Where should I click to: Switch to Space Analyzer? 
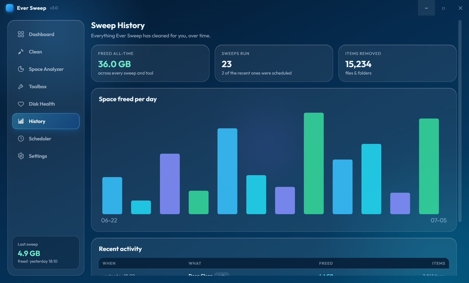tap(46, 69)
